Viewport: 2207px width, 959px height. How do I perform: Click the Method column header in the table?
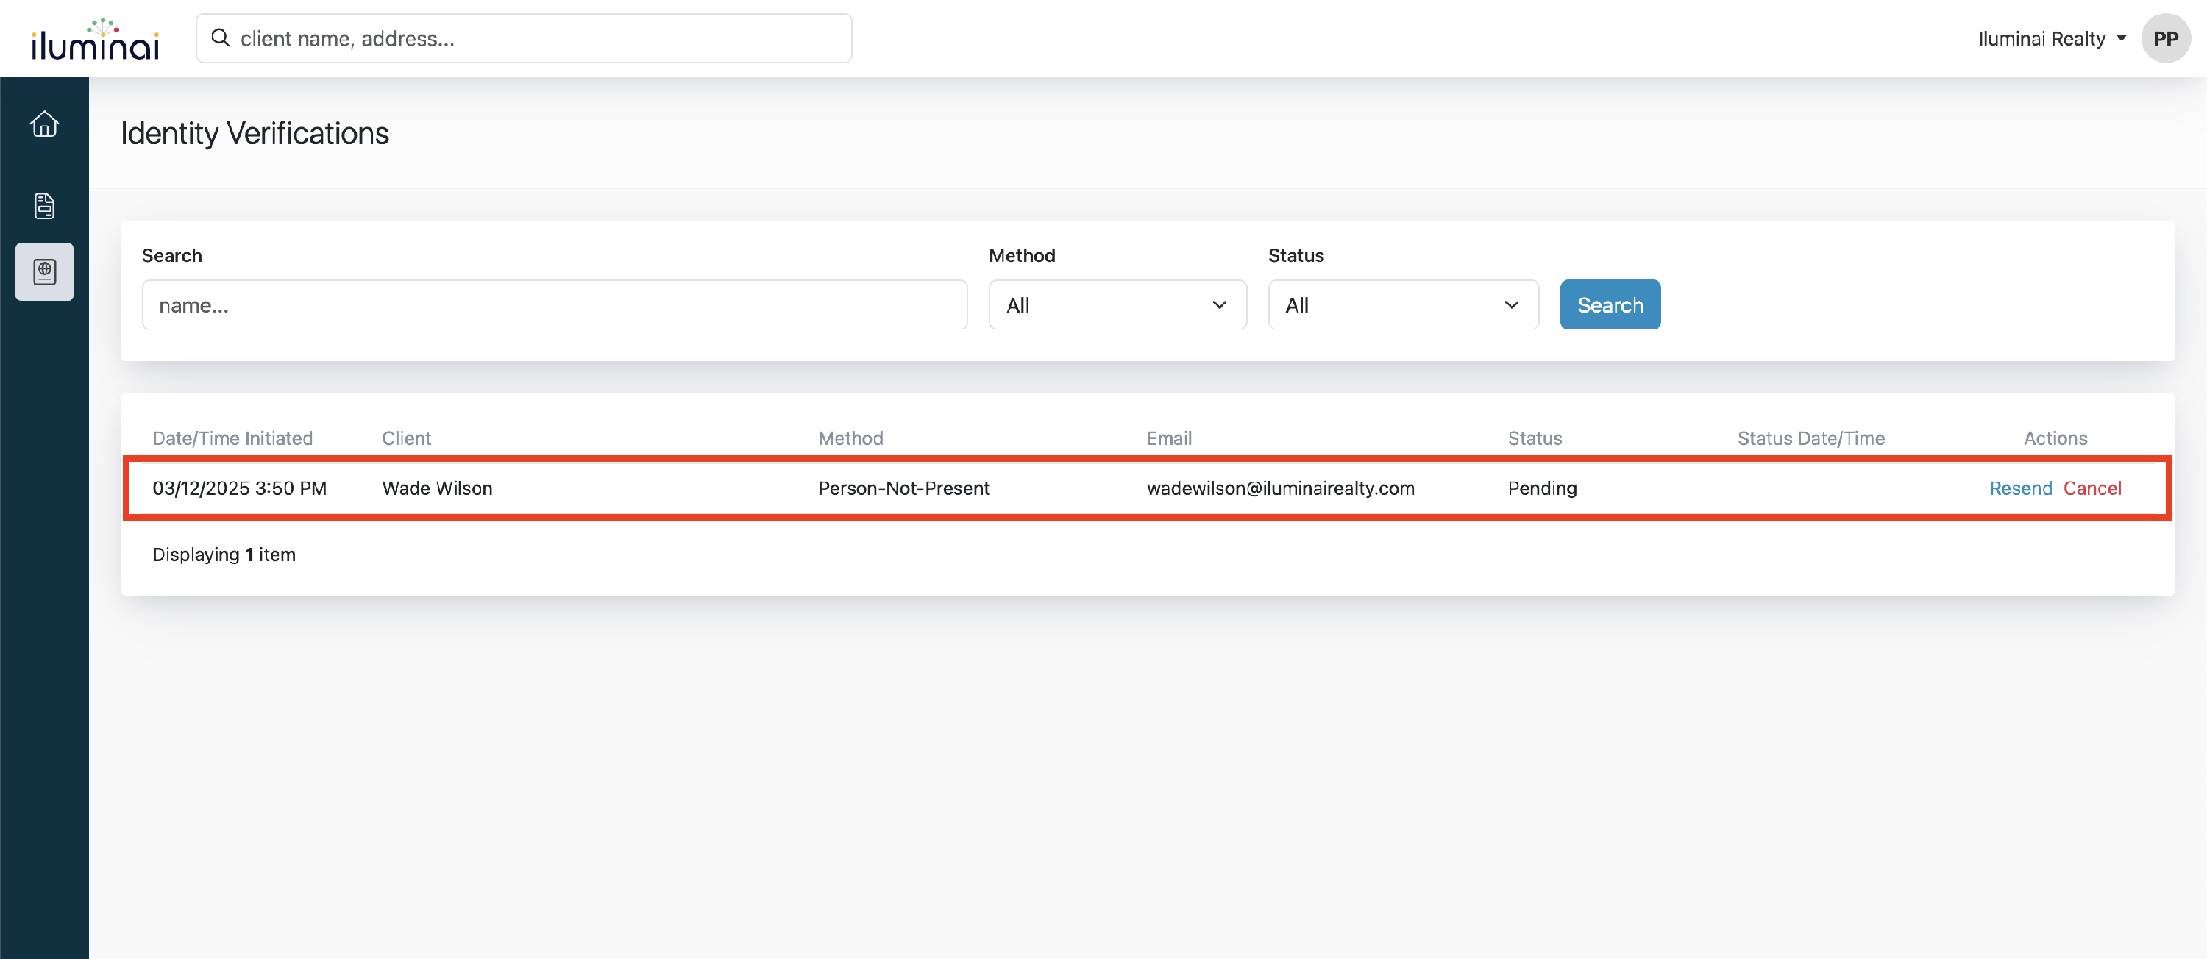[850, 438]
